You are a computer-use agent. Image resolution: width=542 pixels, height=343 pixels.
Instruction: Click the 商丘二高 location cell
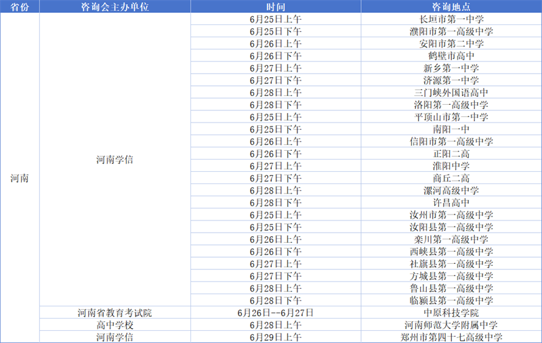[451, 179]
